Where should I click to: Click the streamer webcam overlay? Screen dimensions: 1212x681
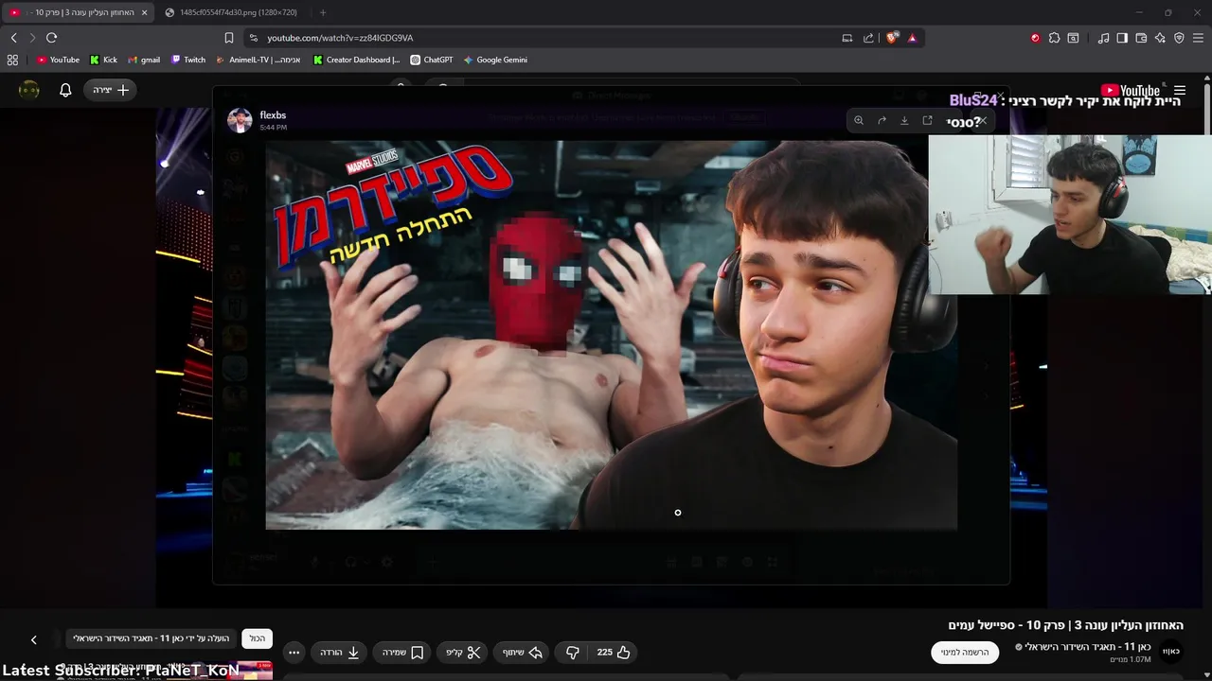coord(1070,215)
